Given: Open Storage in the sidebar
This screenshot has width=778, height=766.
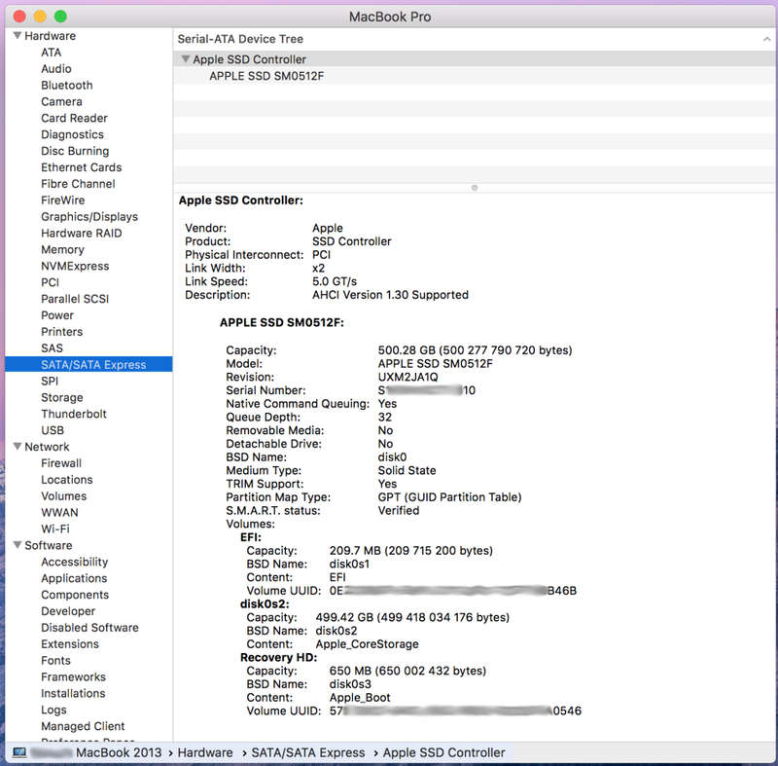Looking at the screenshot, I should click(x=62, y=397).
